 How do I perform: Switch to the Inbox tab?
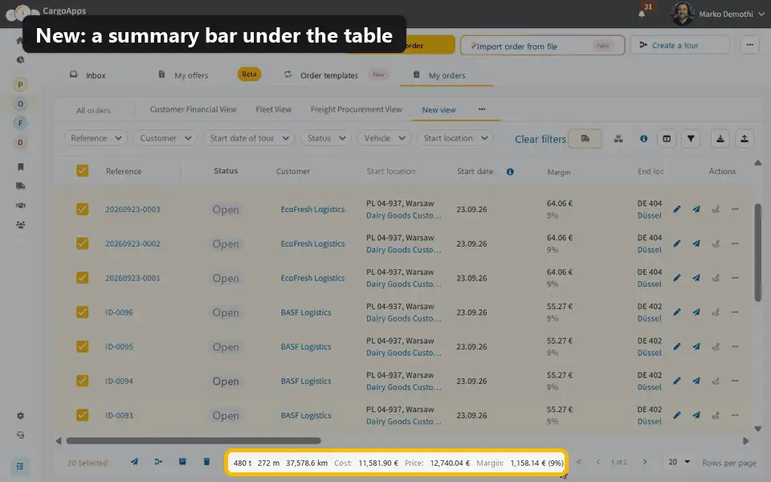(x=88, y=76)
